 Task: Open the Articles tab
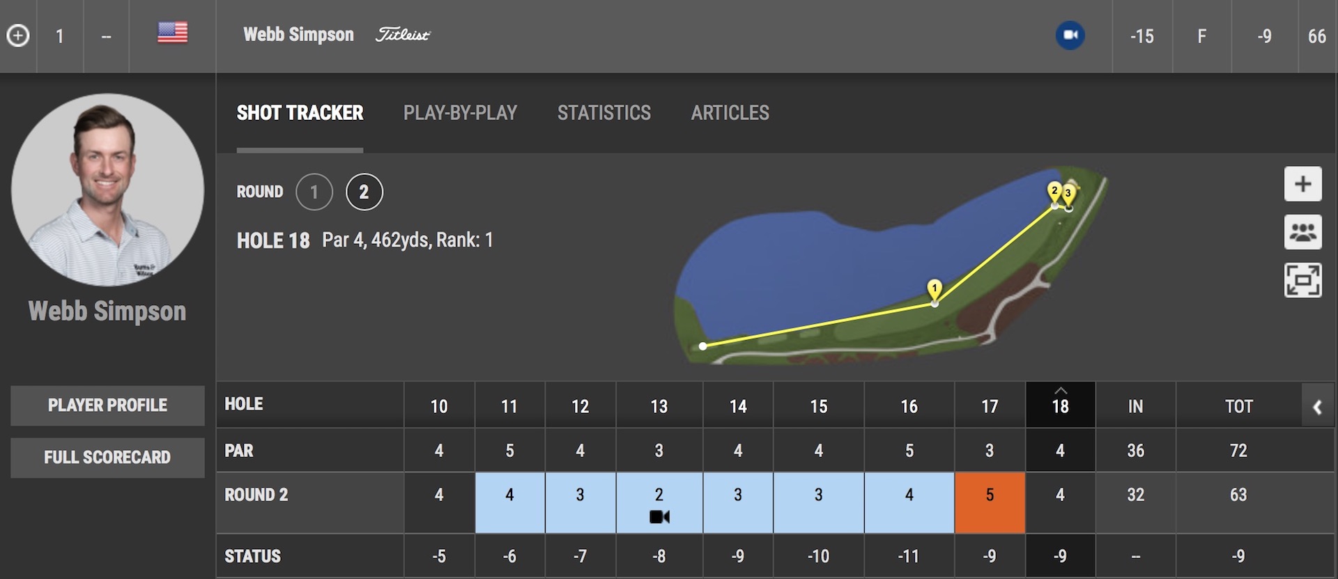pos(730,113)
